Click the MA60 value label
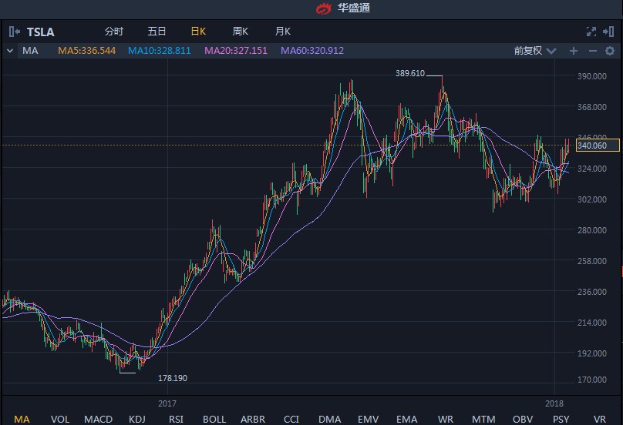 coord(312,51)
